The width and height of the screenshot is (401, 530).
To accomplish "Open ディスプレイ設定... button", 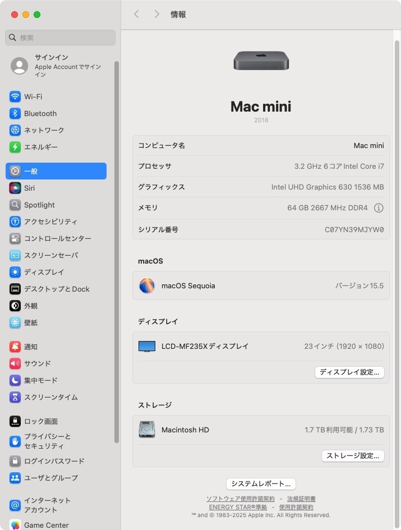I will click(349, 372).
